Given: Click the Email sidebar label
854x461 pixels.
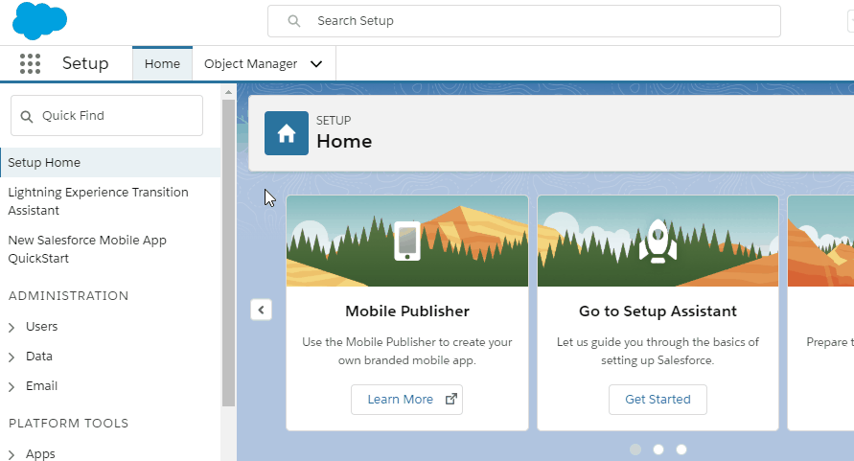Looking at the screenshot, I should point(41,386).
